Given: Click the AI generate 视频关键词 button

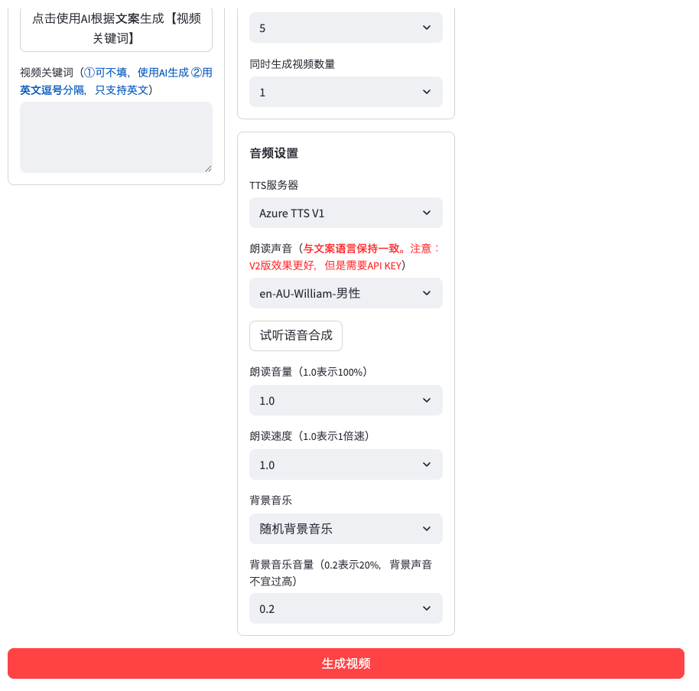Looking at the screenshot, I should point(116,28).
